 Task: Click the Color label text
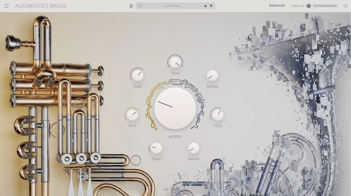[x=138, y=86]
